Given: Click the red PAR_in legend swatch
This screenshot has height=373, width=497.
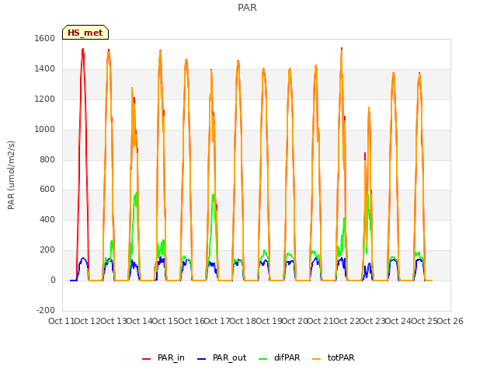Looking at the screenshot, I should [x=147, y=359].
